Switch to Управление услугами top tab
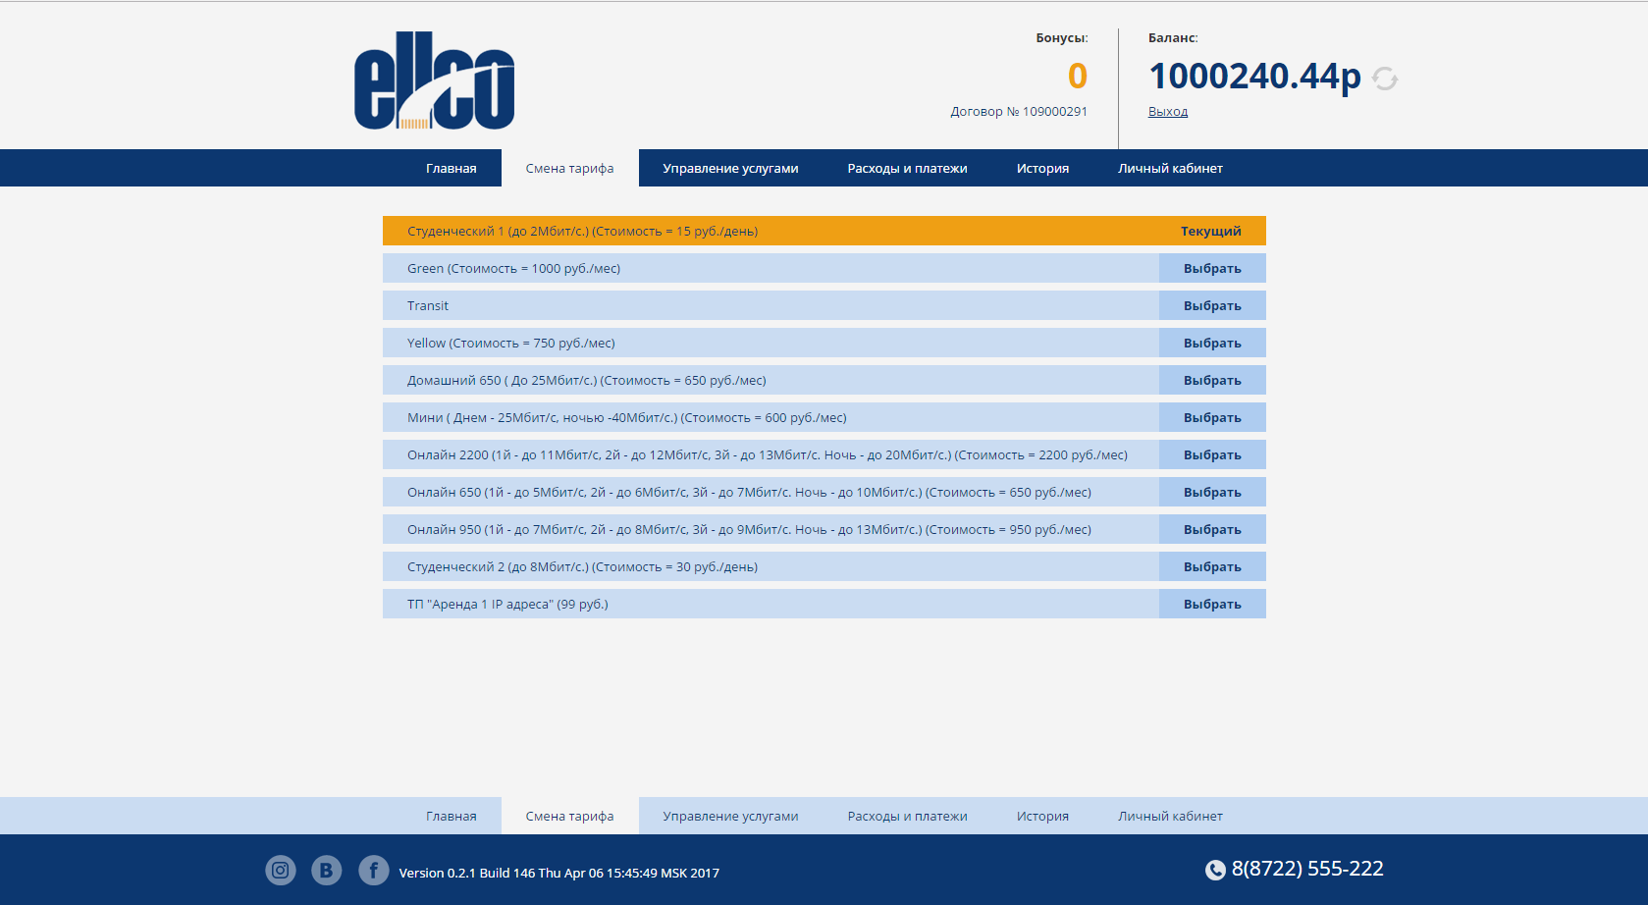Viewport: 1648px width, 905px height. tap(730, 168)
